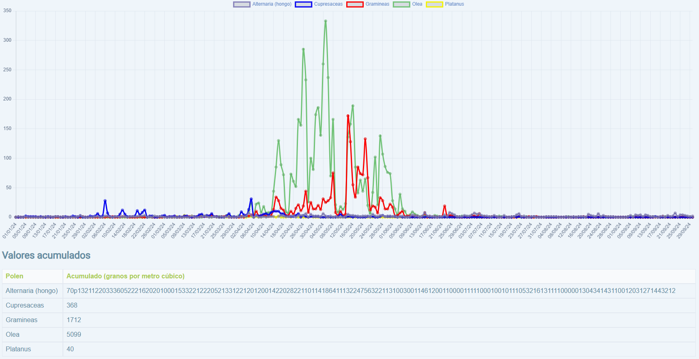Hide the Olea series via its legend label
Viewport: 699px width, 359px height.
pyautogui.click(x=417, y=4)
